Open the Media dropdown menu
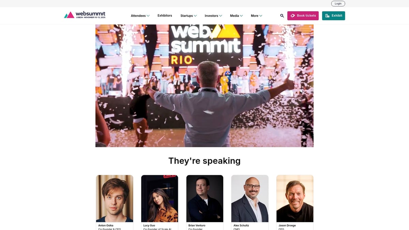 click(x=236, y=16)
